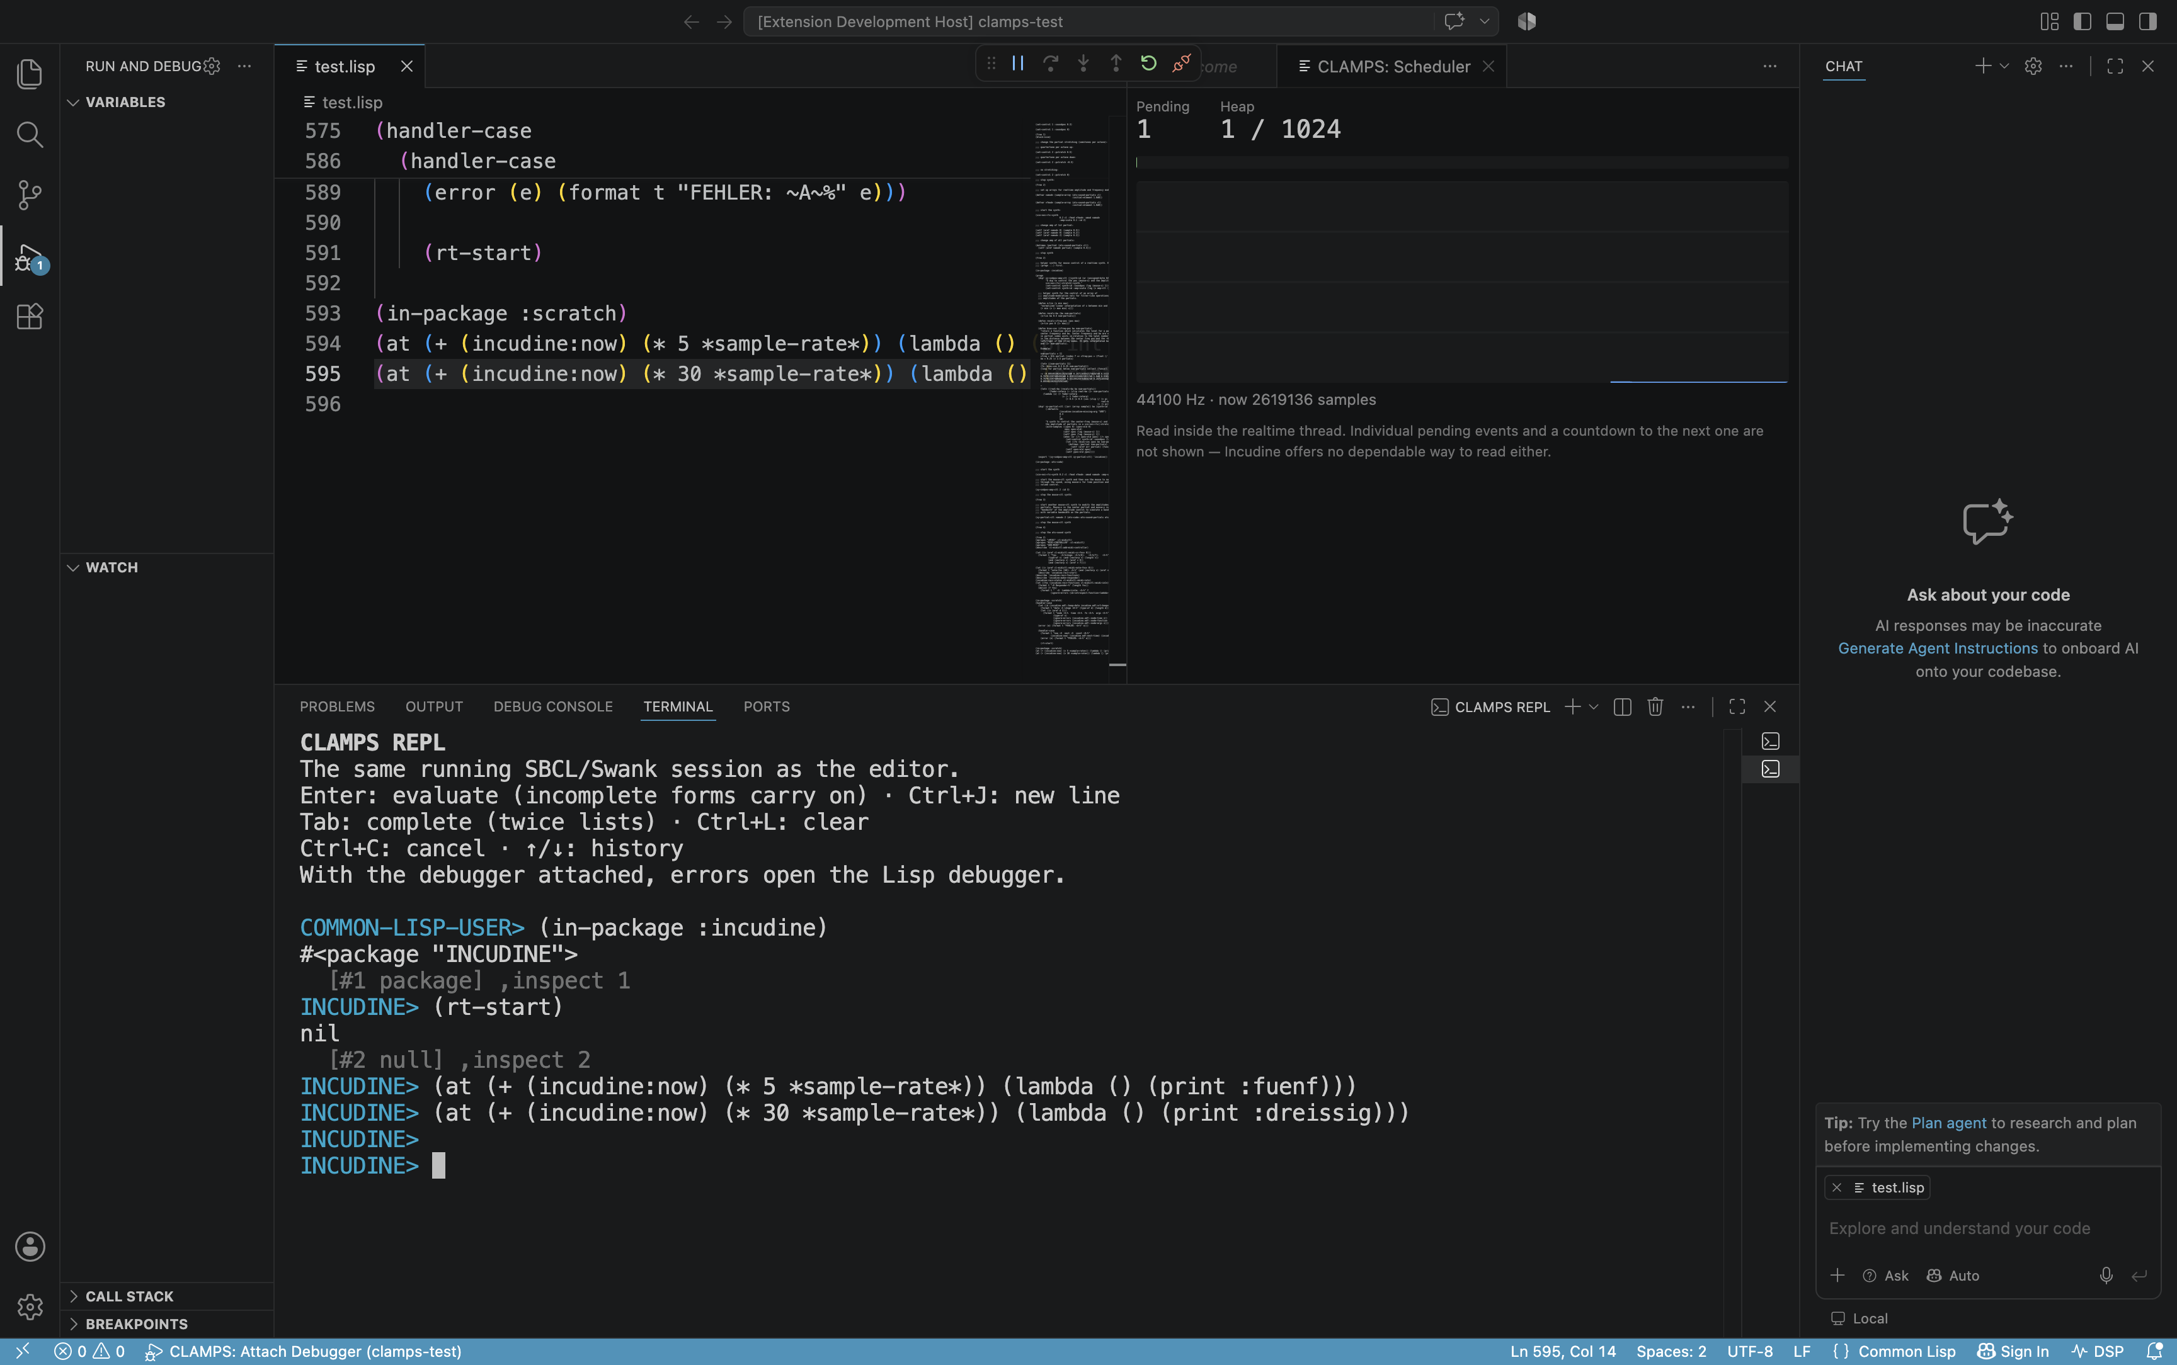Image resolution: width=2177 pixels, height=1365 pixels.
Task: Click Generate Agent Instructions link
Action: coord(1938,649)
